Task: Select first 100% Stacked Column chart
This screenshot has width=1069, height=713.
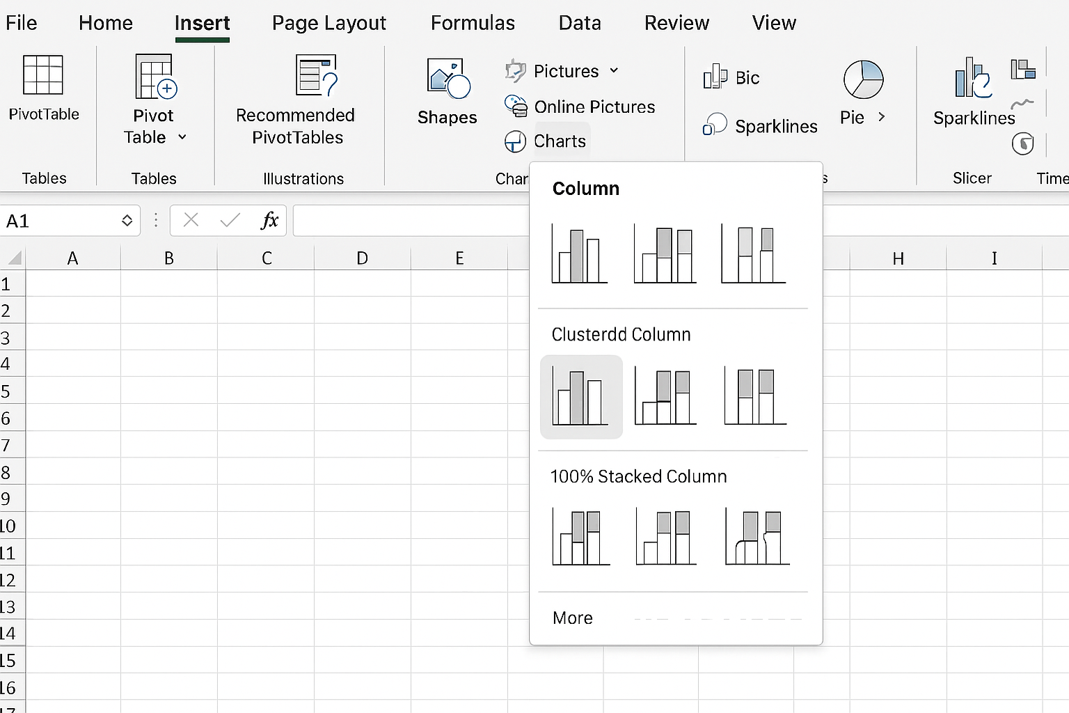Action: point(581,537)
